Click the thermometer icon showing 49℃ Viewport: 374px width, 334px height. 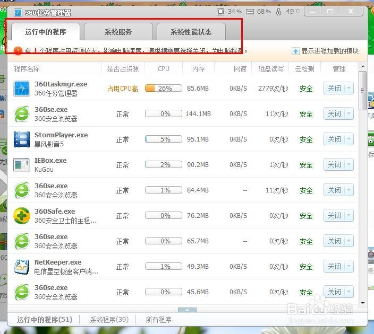click(x=278, y=12)
